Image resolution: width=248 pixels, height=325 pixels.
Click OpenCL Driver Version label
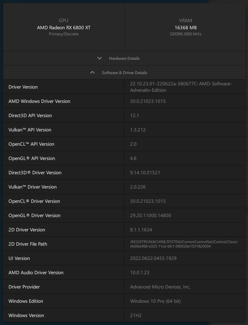click(34, 202)
